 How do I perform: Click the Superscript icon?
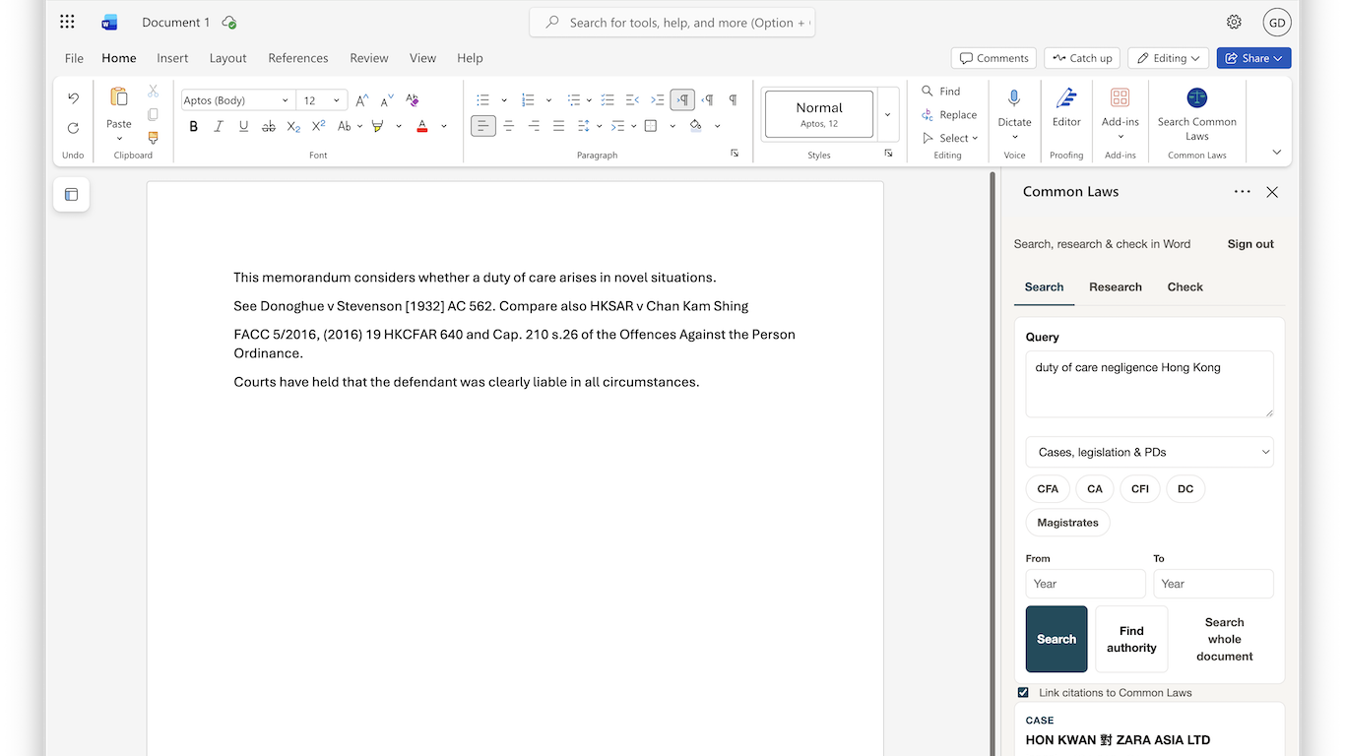click(318, 126)
